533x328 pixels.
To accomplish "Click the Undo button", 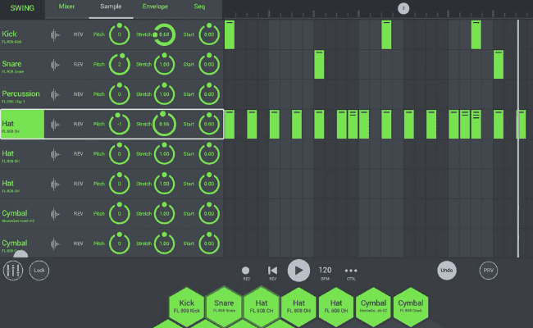I will point(447,271).
